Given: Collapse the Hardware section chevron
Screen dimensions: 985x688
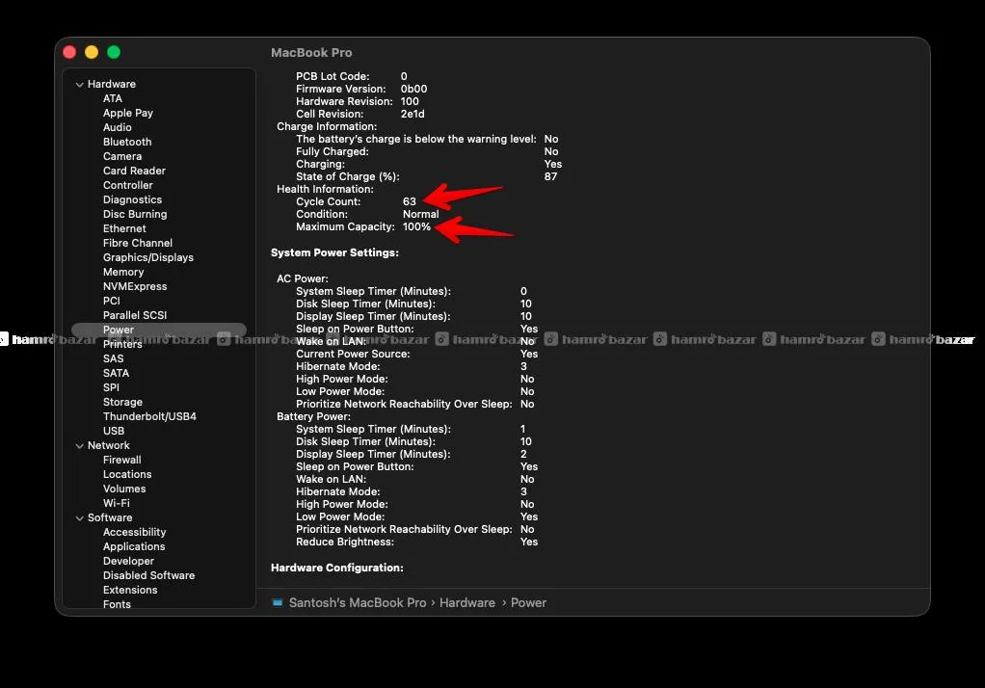Looking at the screenshot, I should (80, 84).
